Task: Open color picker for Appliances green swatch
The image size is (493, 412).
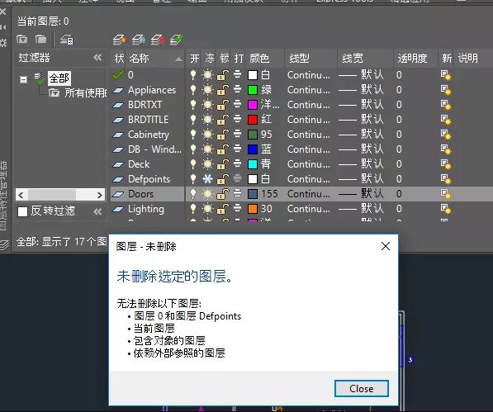Action: (253, 90)
